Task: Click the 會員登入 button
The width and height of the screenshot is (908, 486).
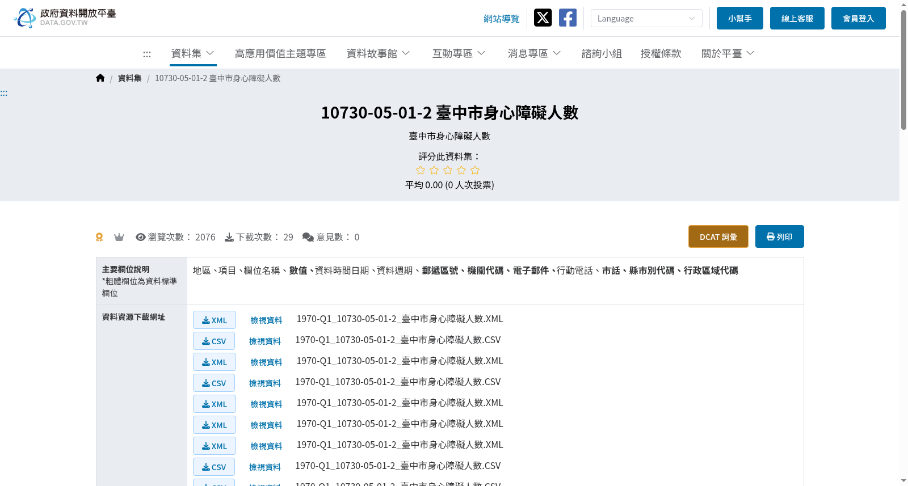Action: click(859, 18)
